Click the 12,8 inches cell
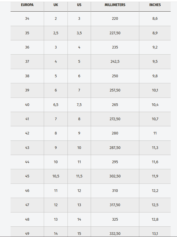The height and width of the screenshot is (237, 177). click(155, 219)
